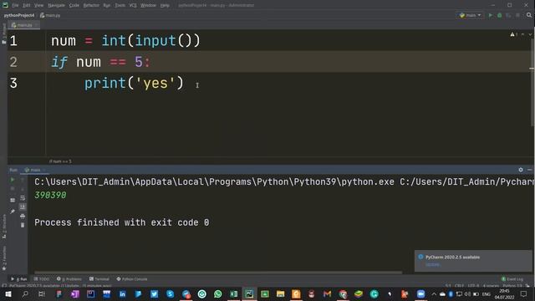Run with coverage toolbar icon
The width and height of the screenshot is (535, 301).
pyautogui.click(x=508, y=15)
